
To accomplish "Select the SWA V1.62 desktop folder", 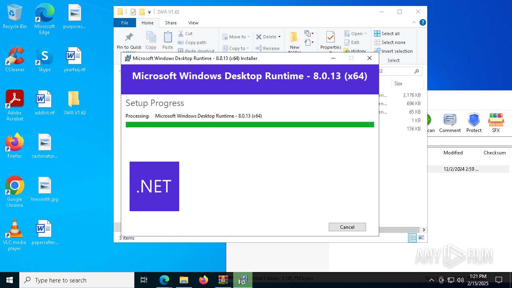I will (75, 103).
